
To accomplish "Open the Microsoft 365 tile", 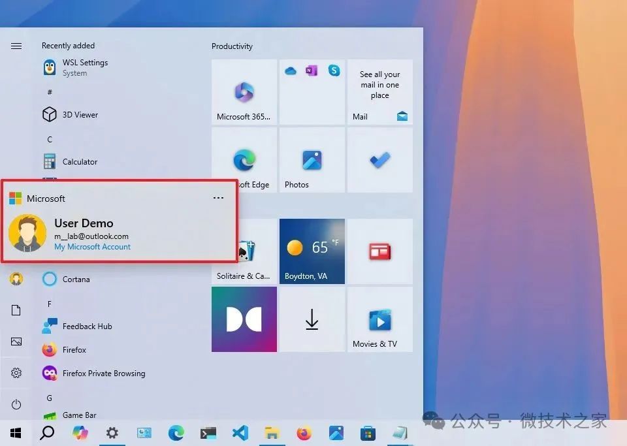I will [244, 92].
